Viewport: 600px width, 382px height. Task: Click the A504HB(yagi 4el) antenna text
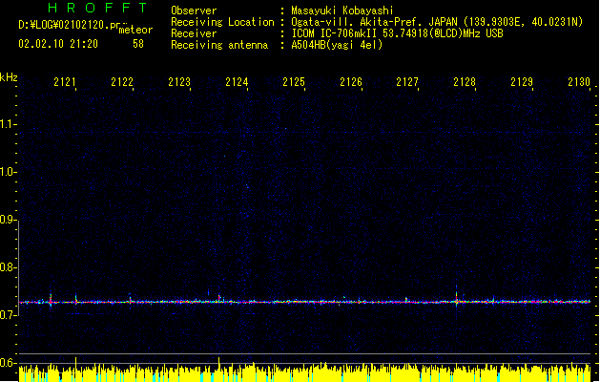coord(337,45)
